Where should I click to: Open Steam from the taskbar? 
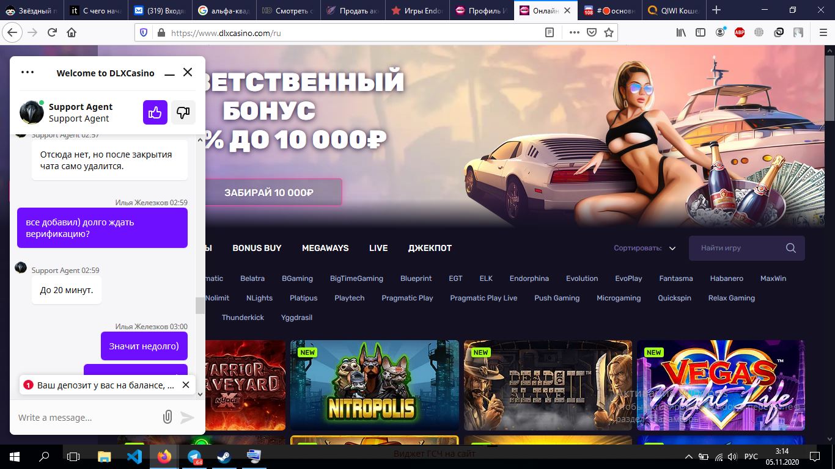click(224, 456)
